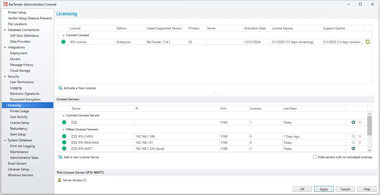Collapse the System Database tree node arrow
Image resolution: width=380 pixels, height=195 pixels.
(x=5, y=140)
